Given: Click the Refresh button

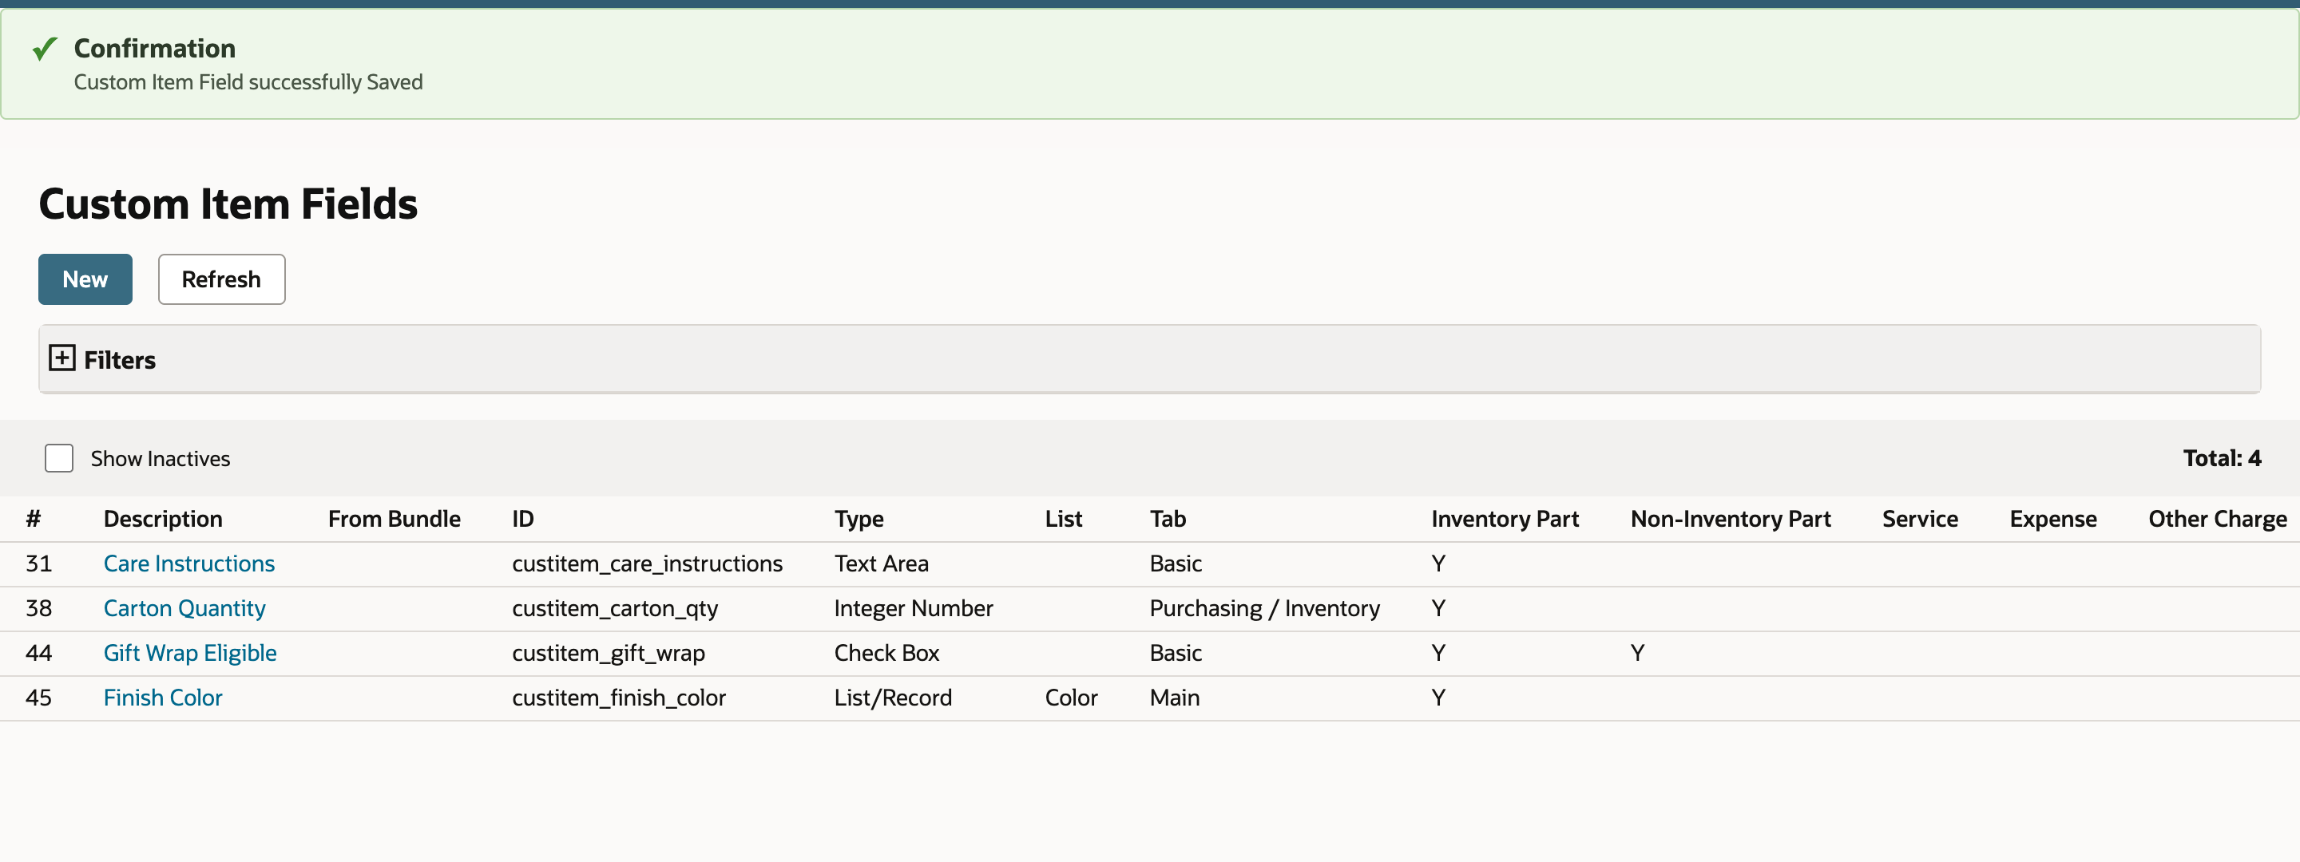Looking at the screenshot, I should (x=221, y=279).
